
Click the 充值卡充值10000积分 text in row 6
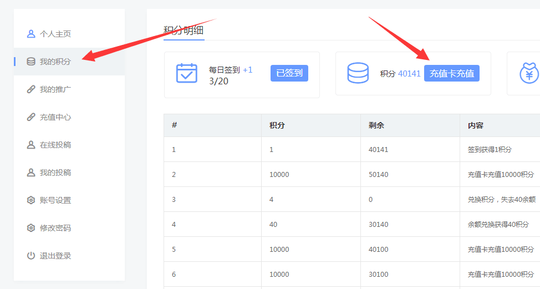tap(501, 275)
